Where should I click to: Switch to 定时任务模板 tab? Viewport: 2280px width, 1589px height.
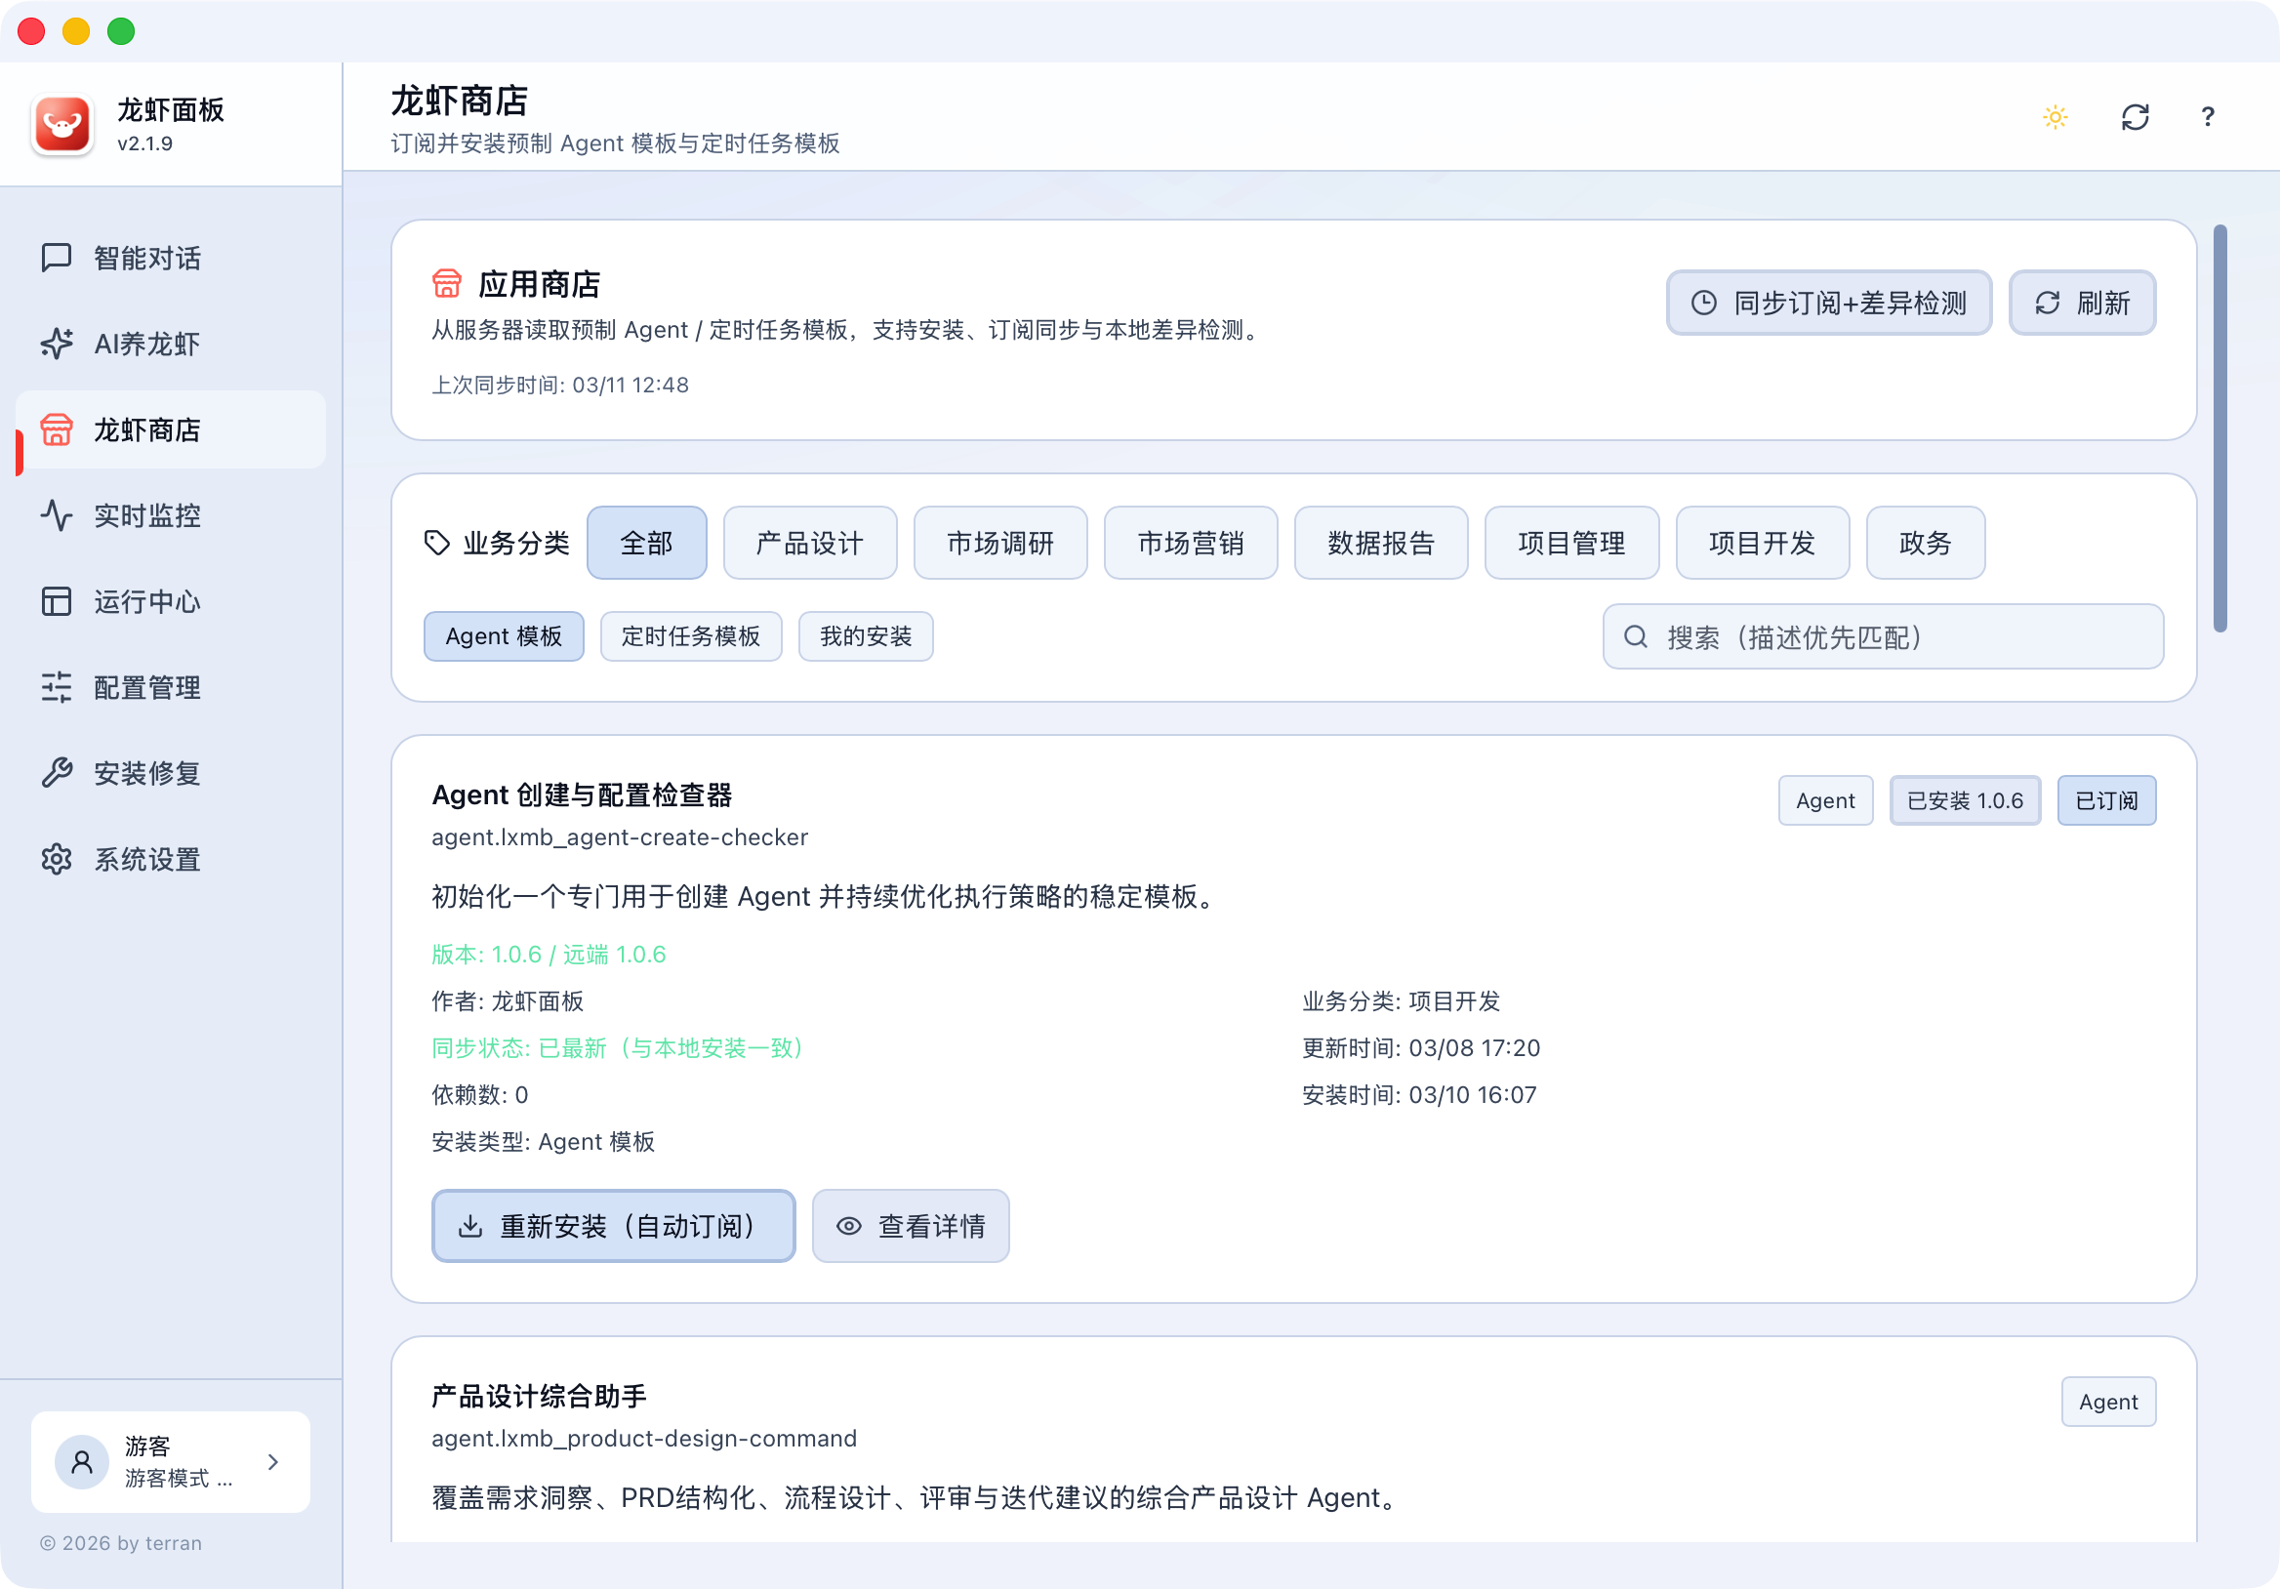690,636
